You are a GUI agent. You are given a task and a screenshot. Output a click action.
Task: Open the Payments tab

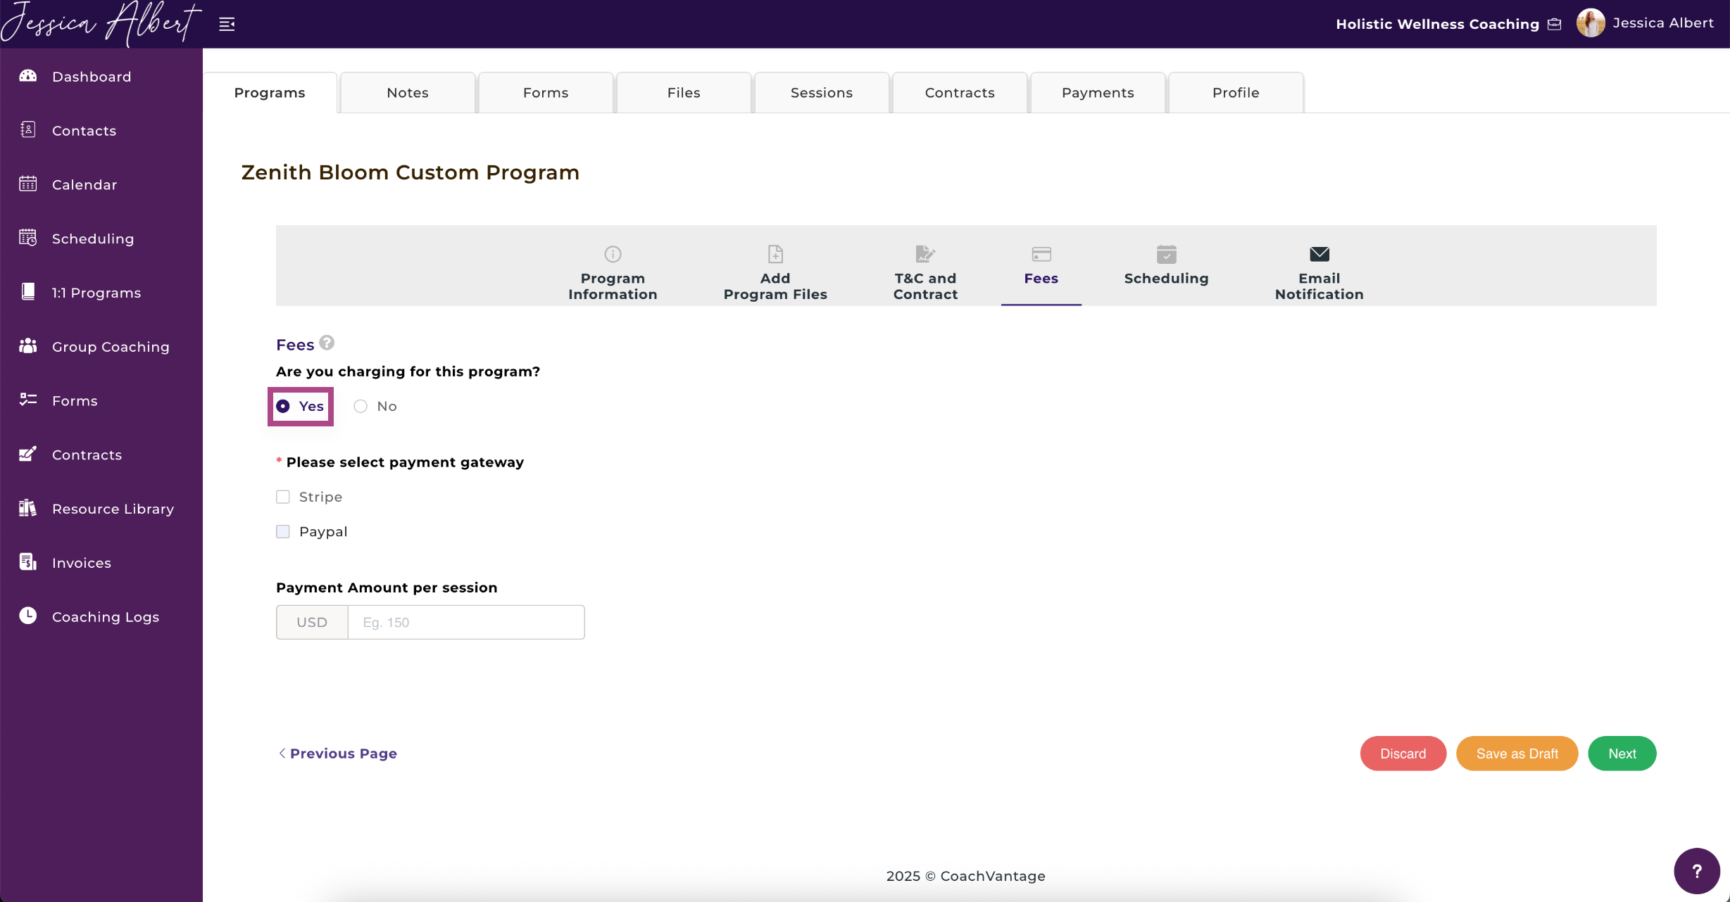click(x=1098, y=93)
